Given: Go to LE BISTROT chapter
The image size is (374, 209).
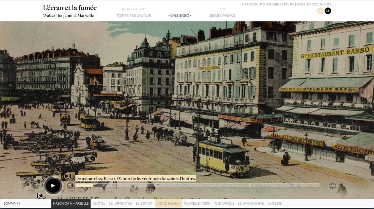Looking at the screenshot, I should click(x=144, y=204).
